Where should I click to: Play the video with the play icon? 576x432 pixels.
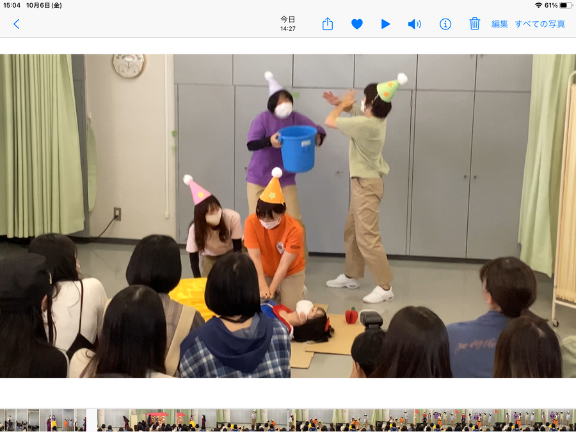385,24
